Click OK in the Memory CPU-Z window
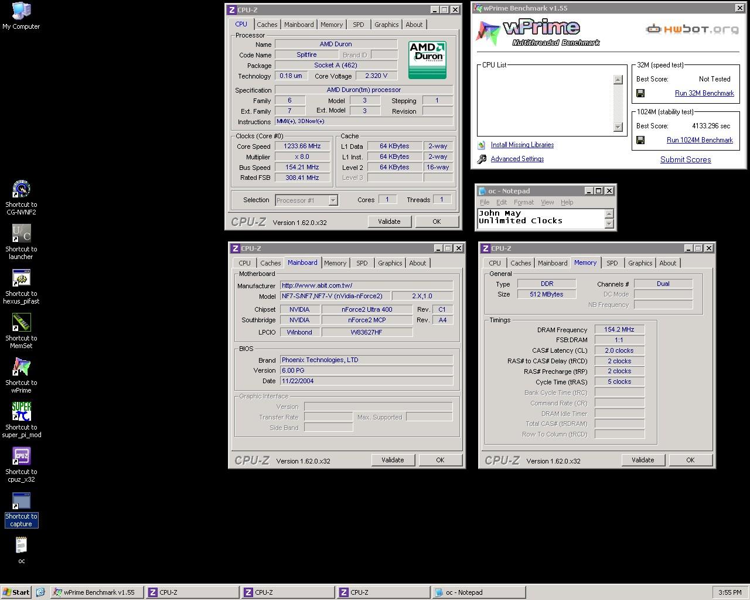The width and height of the screenshot is (750, 600). coord(690,460)
